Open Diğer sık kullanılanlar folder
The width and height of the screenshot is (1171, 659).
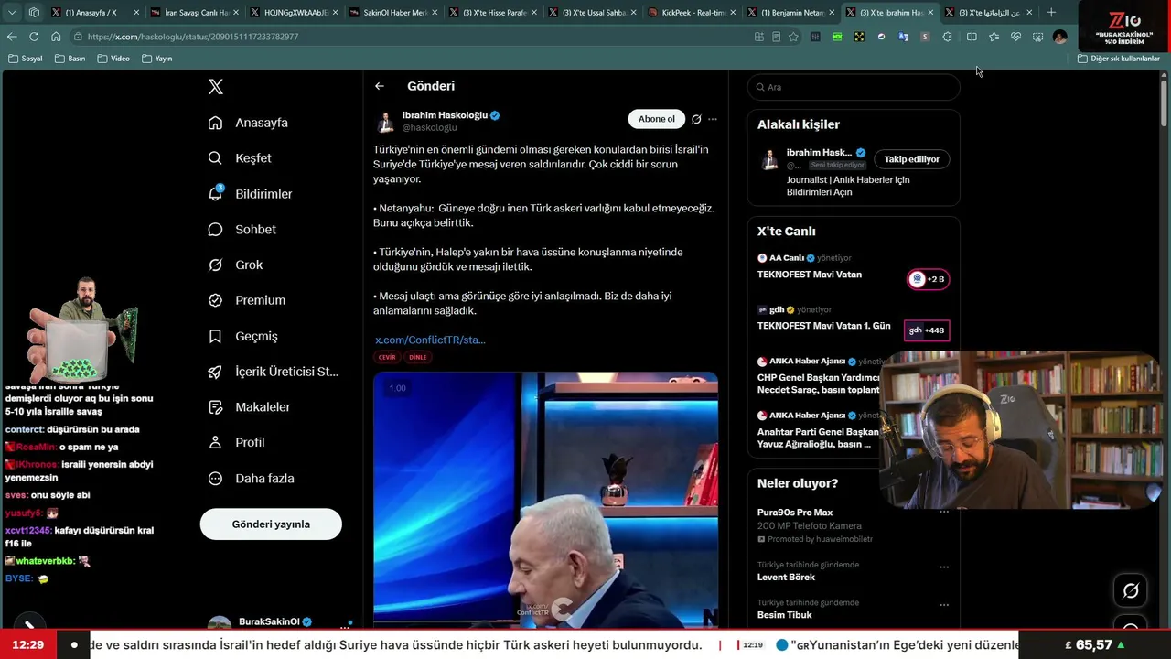(1119, 59)
